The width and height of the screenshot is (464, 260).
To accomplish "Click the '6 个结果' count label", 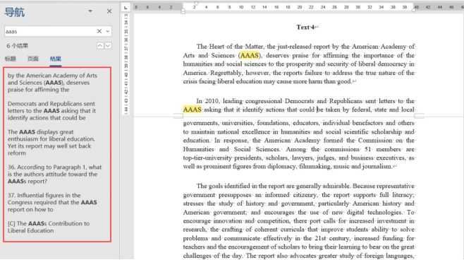I will point(17,46).
